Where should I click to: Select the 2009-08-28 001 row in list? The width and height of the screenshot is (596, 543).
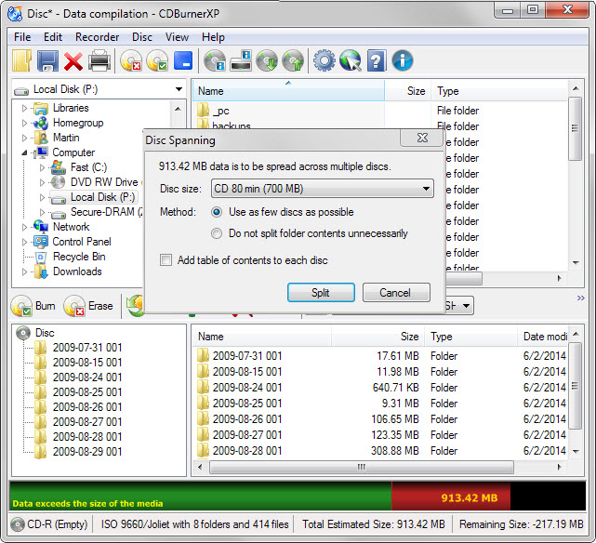(380, 451)
